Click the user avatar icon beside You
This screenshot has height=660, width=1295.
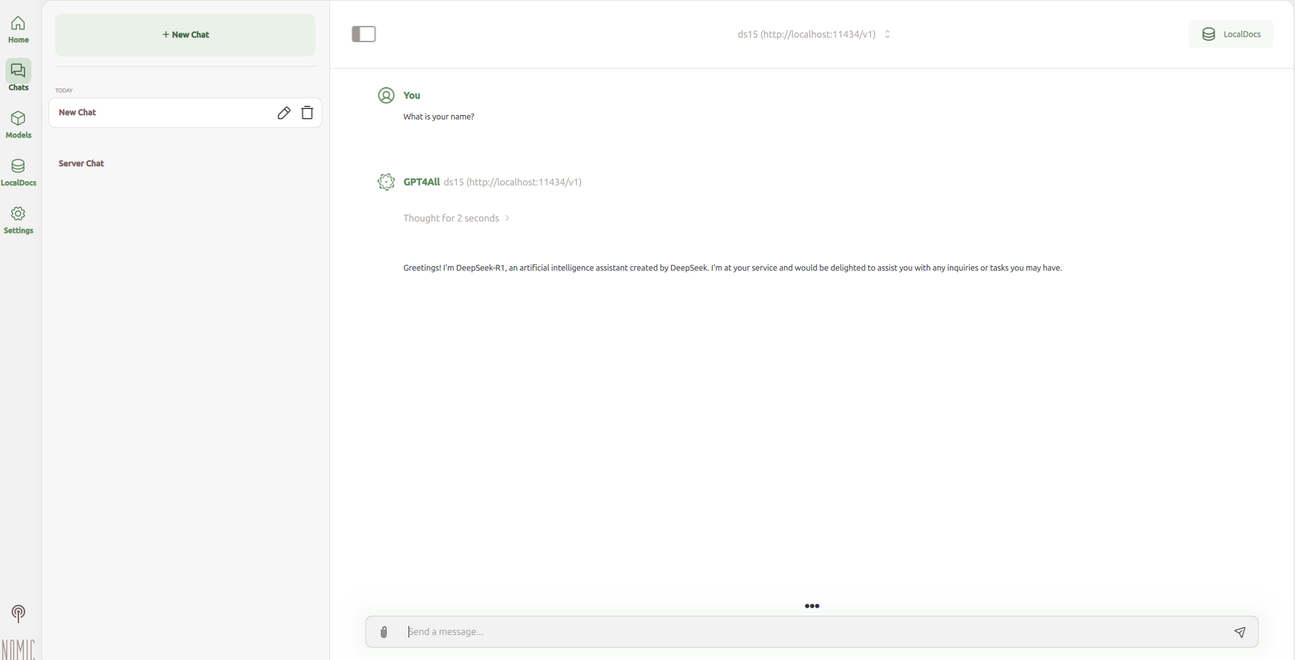click(386, 95)
